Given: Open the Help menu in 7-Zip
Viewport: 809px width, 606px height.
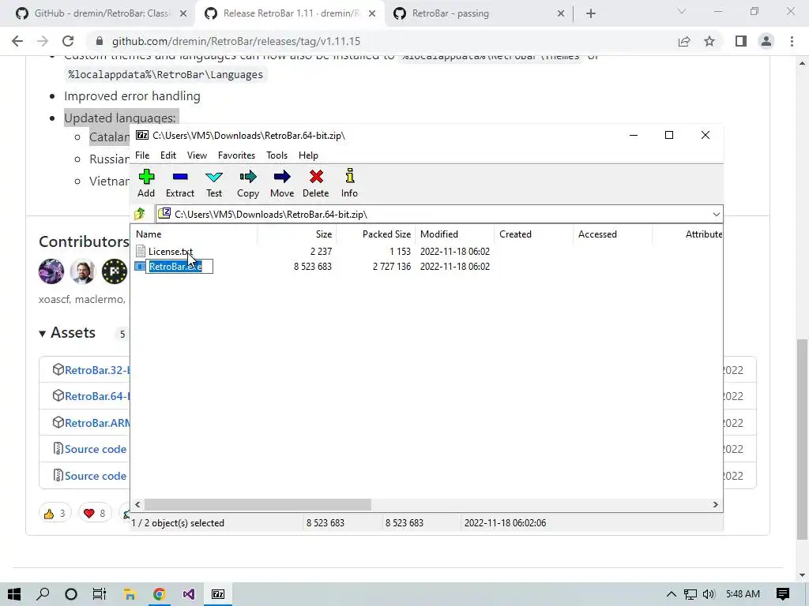Looking at the screenshot, I should point(308,155).
